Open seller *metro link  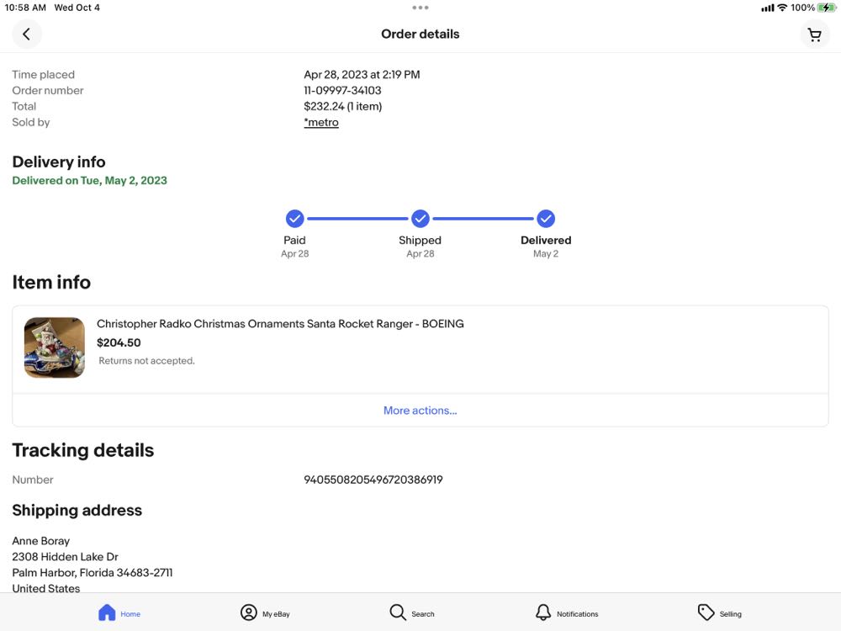(321, 122)
